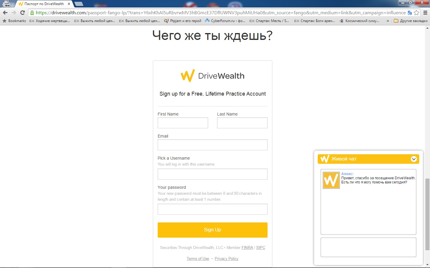Open the SIPC link
This screenshot has height=268, width=430.
pyautogui.click(x=261, y=247)
